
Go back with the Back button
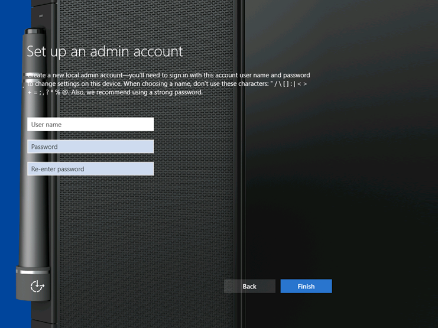click(x=249, y=286)
